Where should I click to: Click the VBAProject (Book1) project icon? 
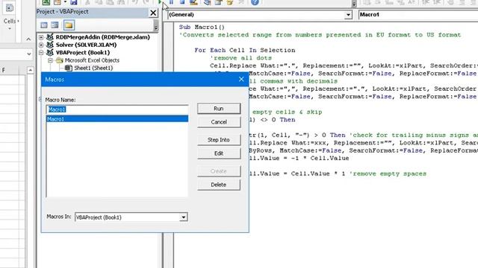(50, 53)
